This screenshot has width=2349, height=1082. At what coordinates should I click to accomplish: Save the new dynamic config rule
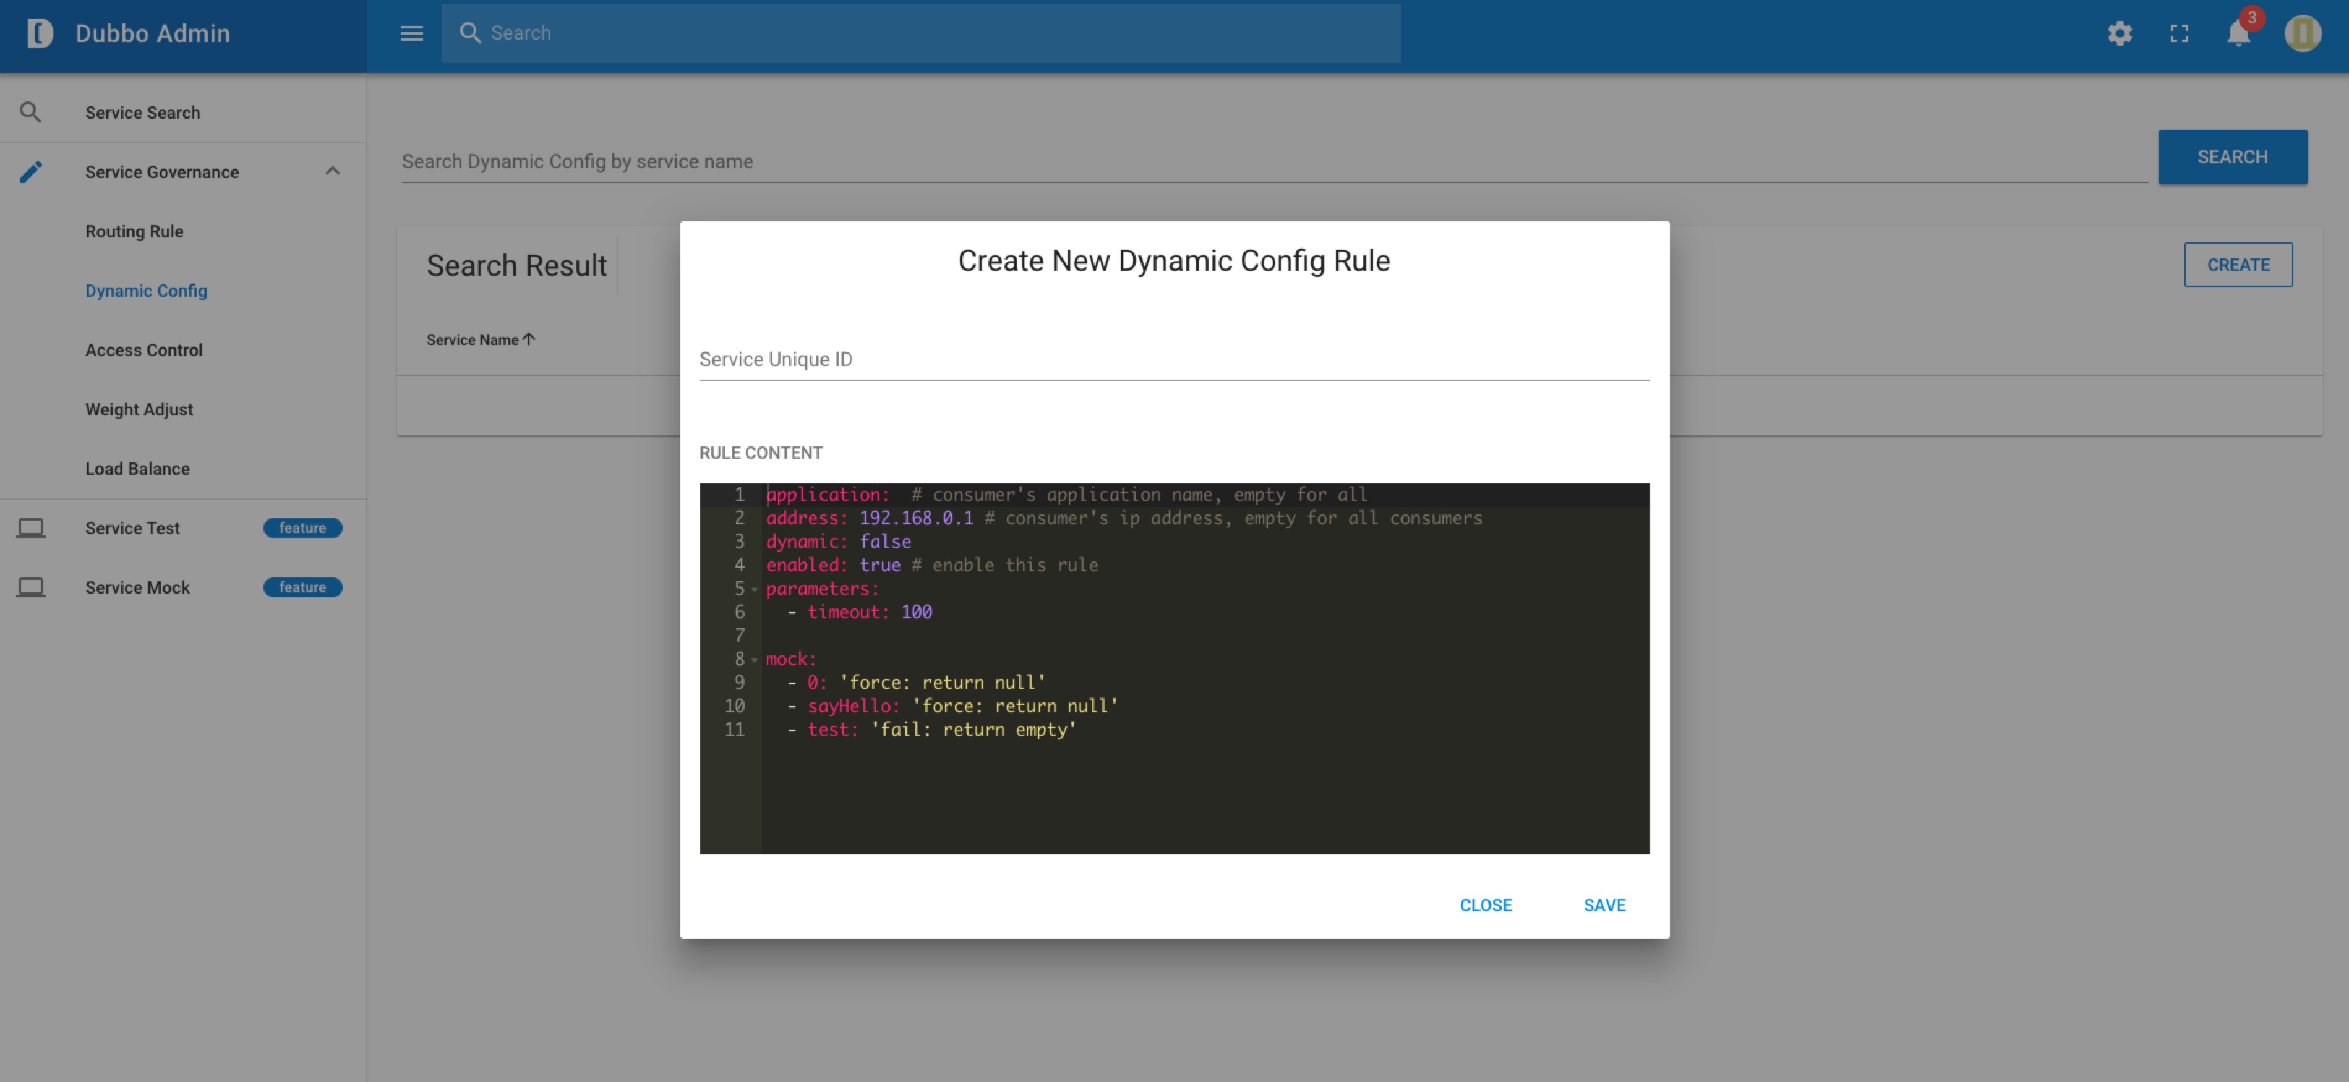pyautogui.click(x=1604, y=905)
